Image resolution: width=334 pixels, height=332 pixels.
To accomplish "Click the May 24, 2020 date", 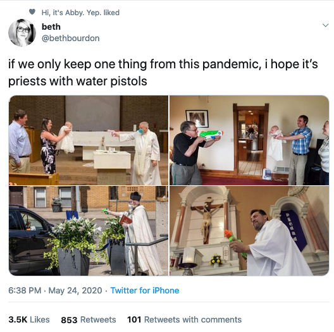I will coord(75,290).
